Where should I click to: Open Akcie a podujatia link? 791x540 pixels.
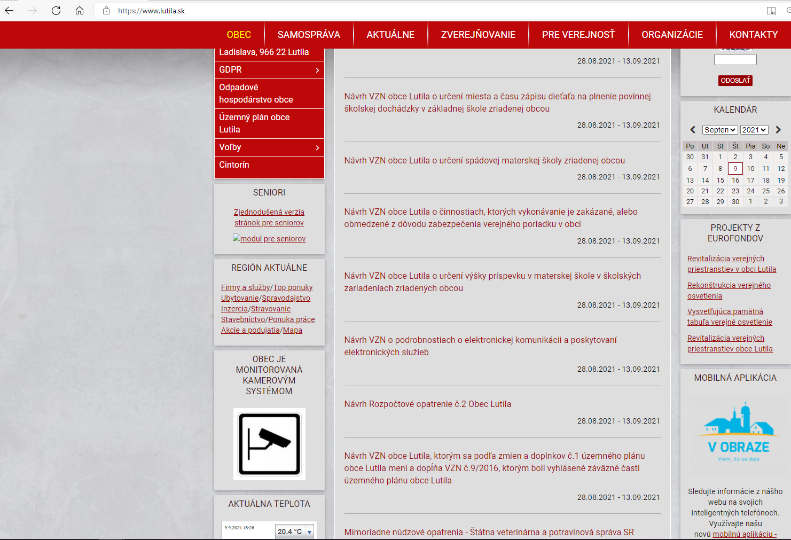(x=250, y=330)
